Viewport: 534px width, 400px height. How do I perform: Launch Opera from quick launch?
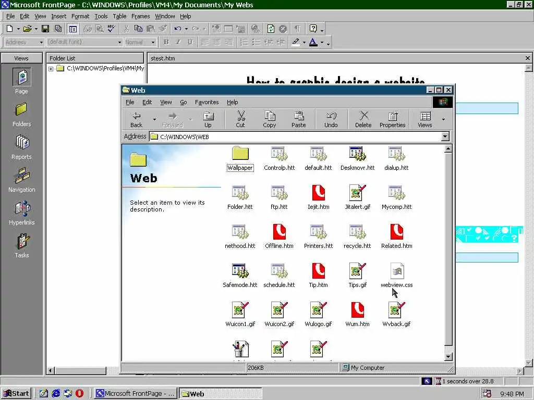pyautogui.click(x=79, y=394)
